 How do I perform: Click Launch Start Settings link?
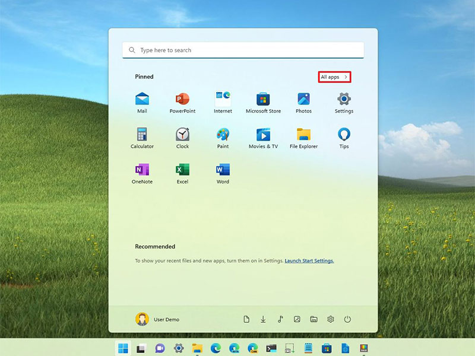tap(309, 260)
